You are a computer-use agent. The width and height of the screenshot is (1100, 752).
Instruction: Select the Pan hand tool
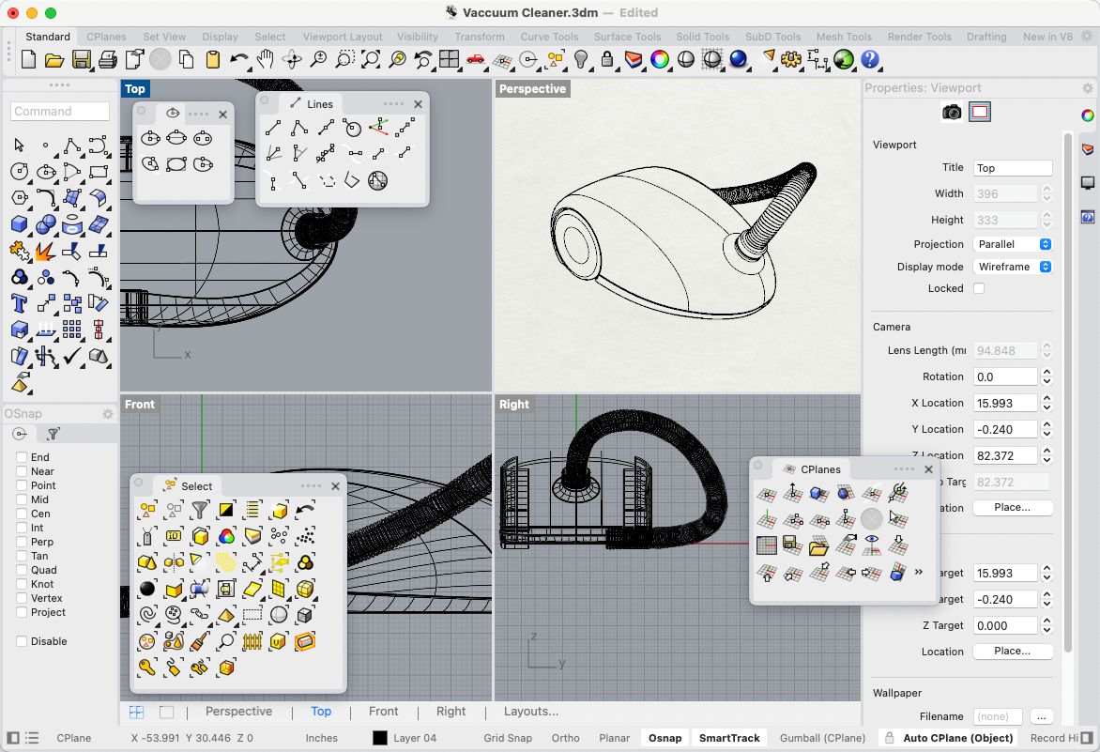(x=266, y=59)
